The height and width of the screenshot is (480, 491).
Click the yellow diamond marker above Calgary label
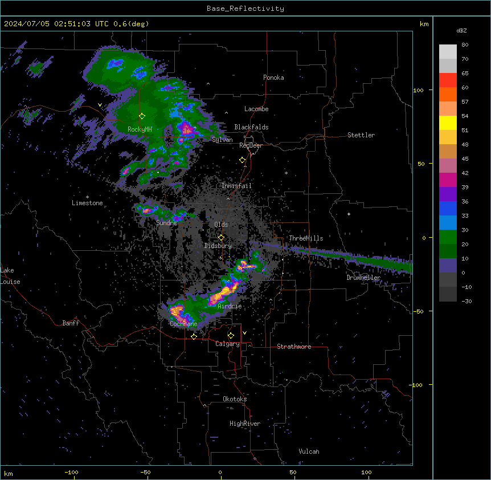tap(231, 336)
